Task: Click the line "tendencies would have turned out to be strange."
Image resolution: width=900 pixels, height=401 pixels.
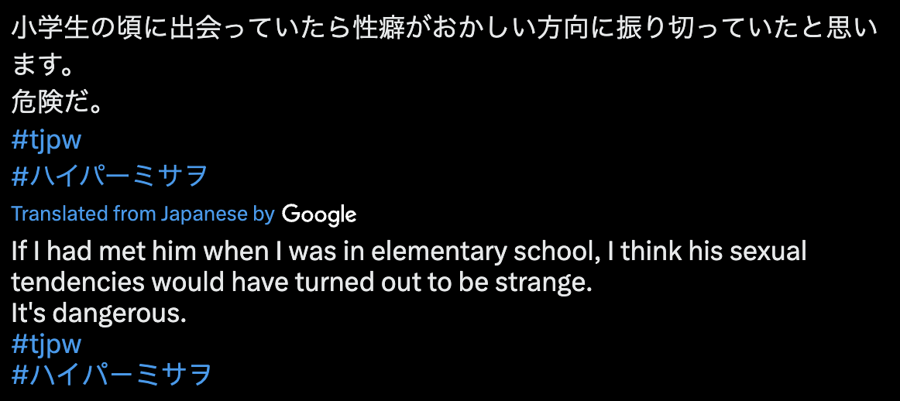Action: (302, 283)
